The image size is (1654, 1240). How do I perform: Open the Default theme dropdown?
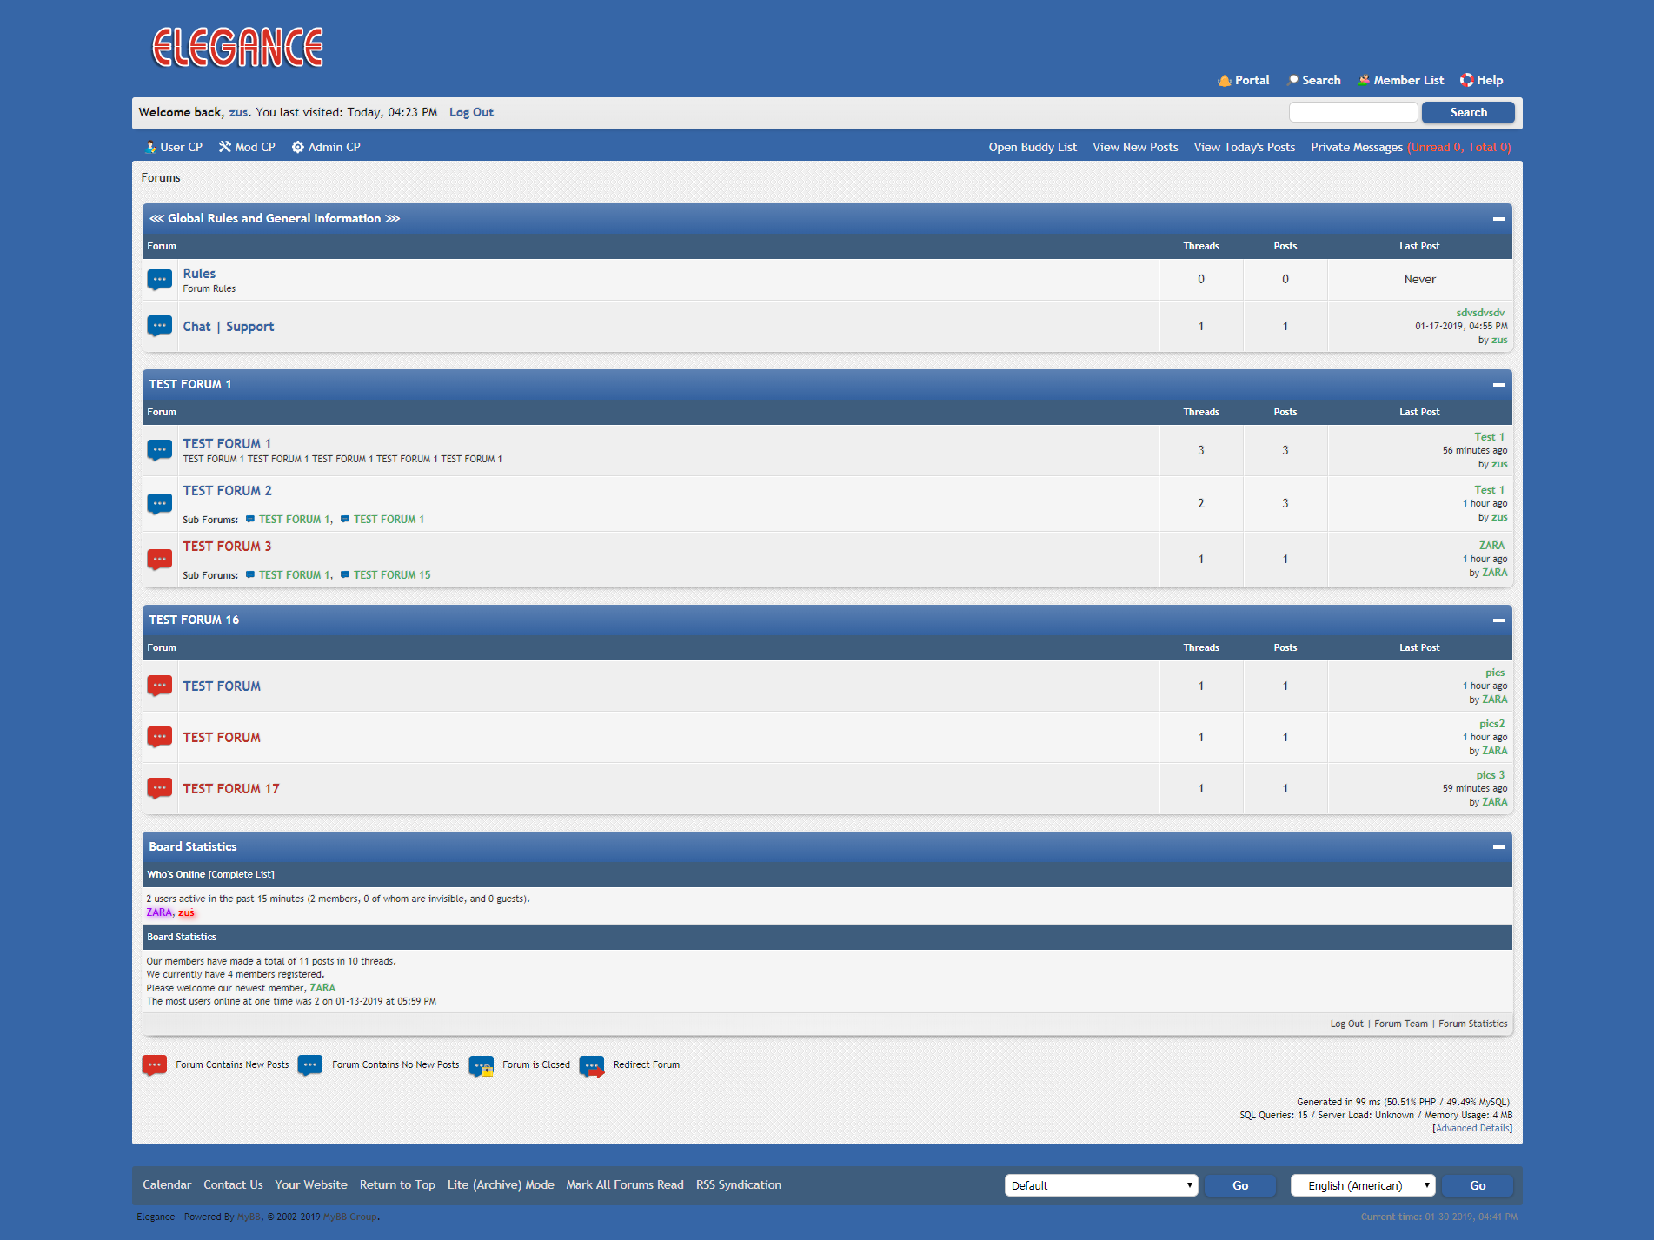point(1100,1185)
